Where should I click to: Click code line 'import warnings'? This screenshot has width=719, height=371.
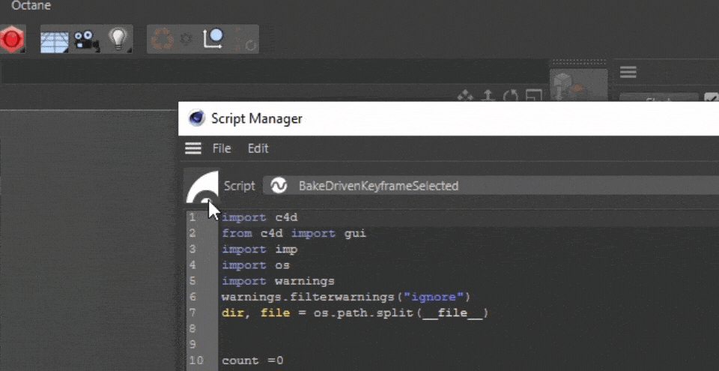pos(279,281)
